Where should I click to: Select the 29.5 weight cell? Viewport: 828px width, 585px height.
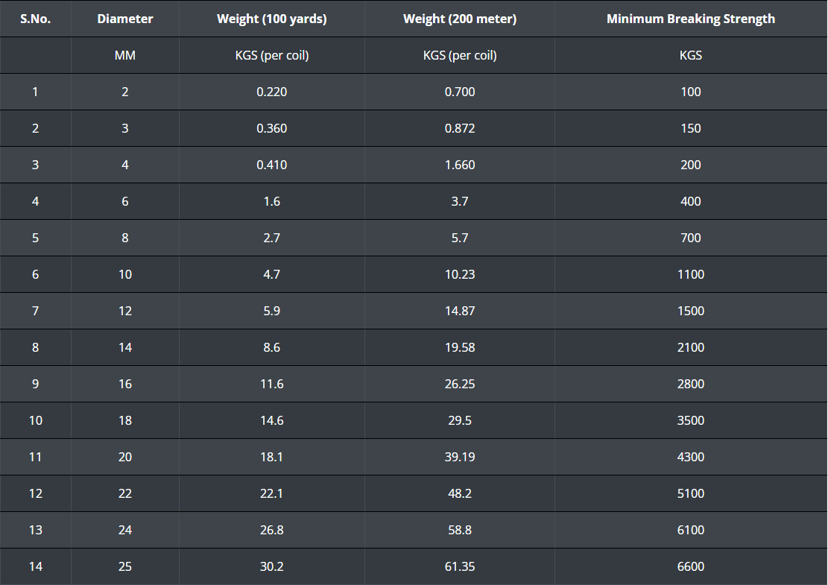pyautogui.click(x=460, y=420)
